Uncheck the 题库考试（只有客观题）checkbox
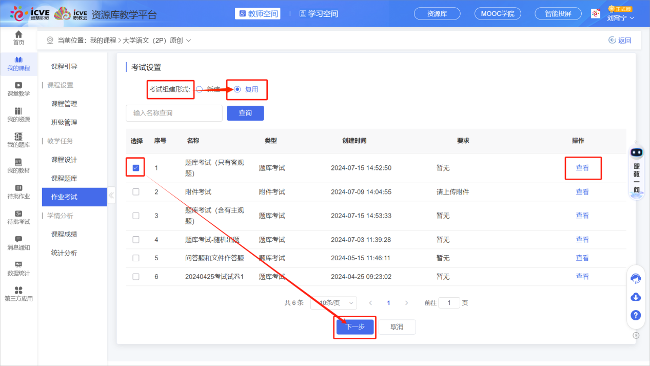The image size is (650, 366). (x=136, y=168)
